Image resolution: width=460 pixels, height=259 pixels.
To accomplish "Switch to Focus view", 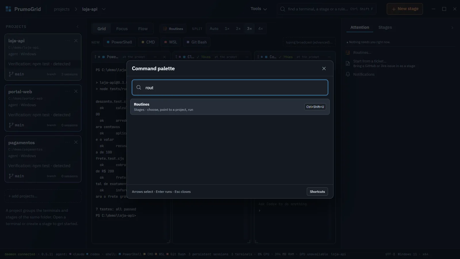I will [x=122, y=29].
